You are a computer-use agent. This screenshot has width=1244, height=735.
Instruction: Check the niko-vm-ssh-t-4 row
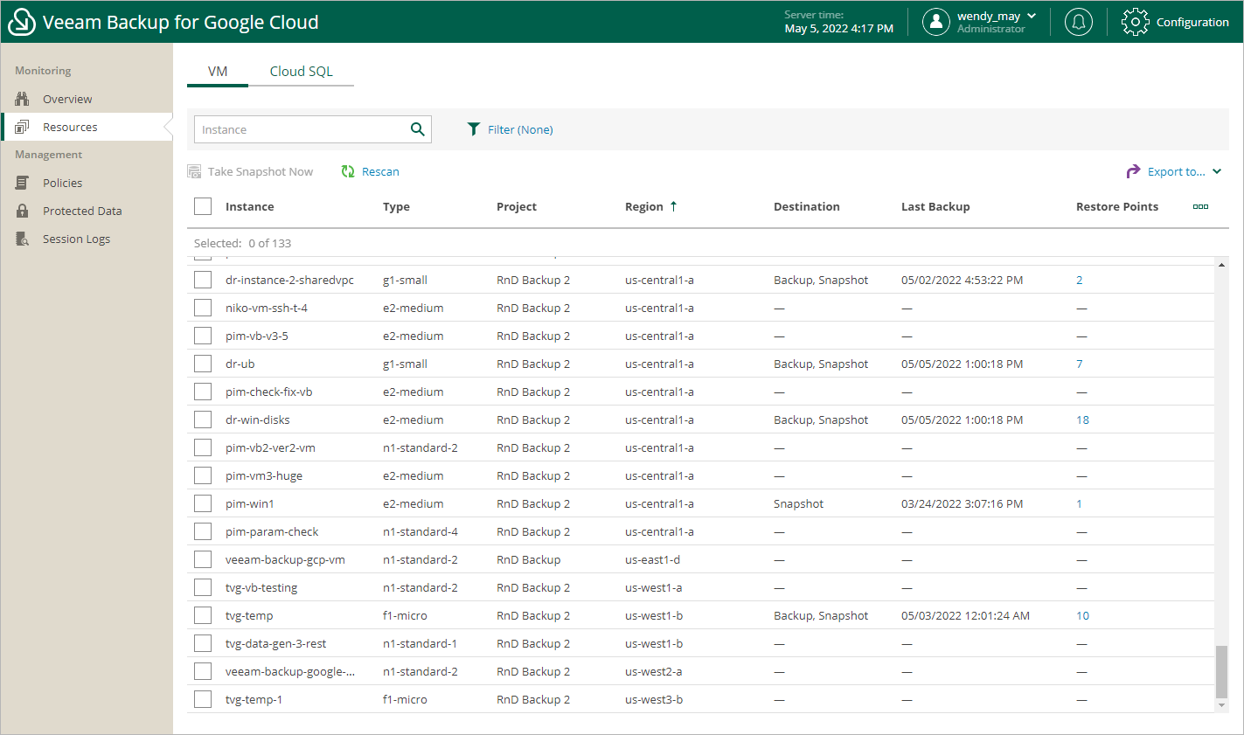(203, 308)
